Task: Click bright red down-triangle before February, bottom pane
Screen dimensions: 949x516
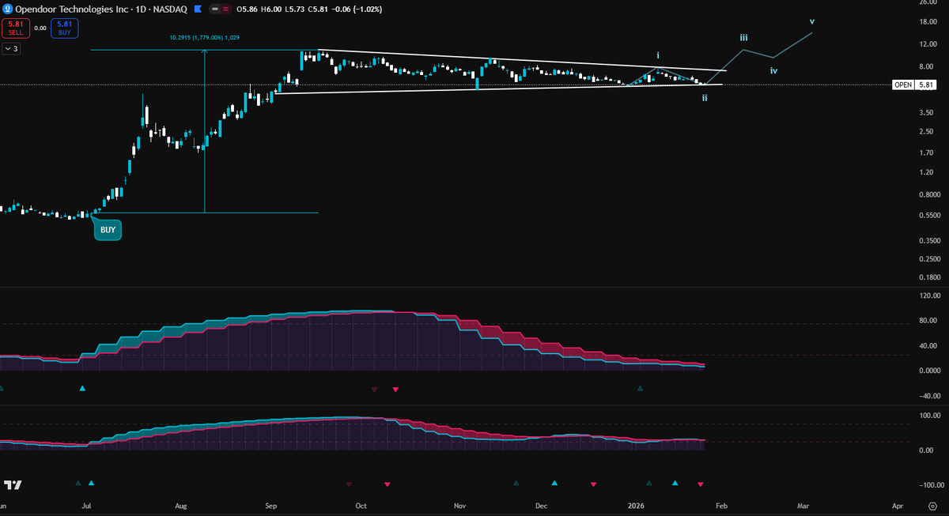Action: click(700, 484)
